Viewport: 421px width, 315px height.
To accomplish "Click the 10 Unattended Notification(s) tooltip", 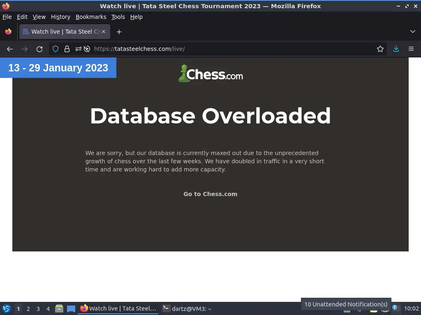I will (x=346, y=304).
